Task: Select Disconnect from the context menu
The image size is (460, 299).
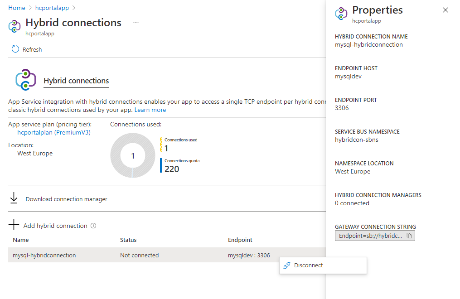Action: [x=308, y=265]
